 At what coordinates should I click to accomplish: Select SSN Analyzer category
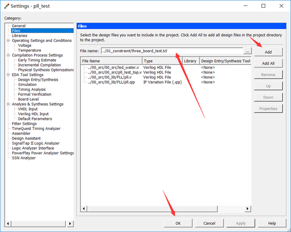point(24,158)
